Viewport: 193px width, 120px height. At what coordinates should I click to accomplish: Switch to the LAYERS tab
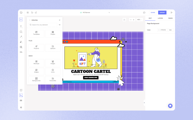160,18
